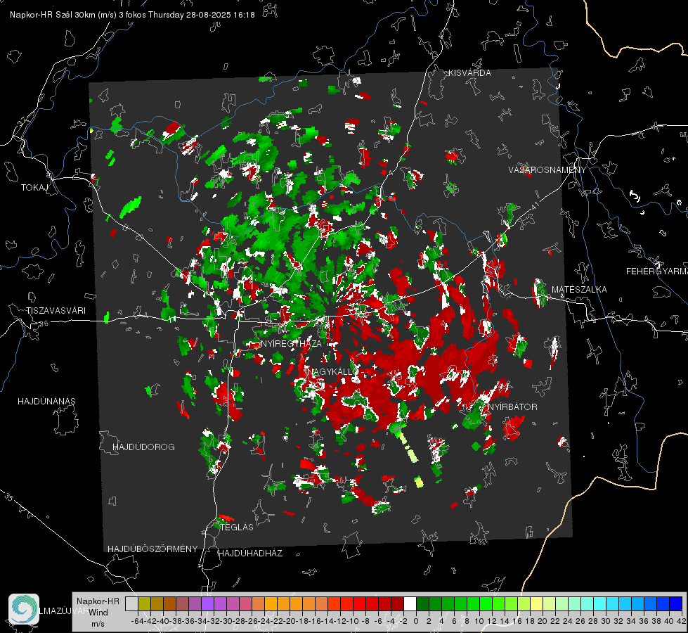This screenshot has width=688, height=633.
Task: Select the VÁSÁROSNAMÉNY town label
Action: coord(547,170)
